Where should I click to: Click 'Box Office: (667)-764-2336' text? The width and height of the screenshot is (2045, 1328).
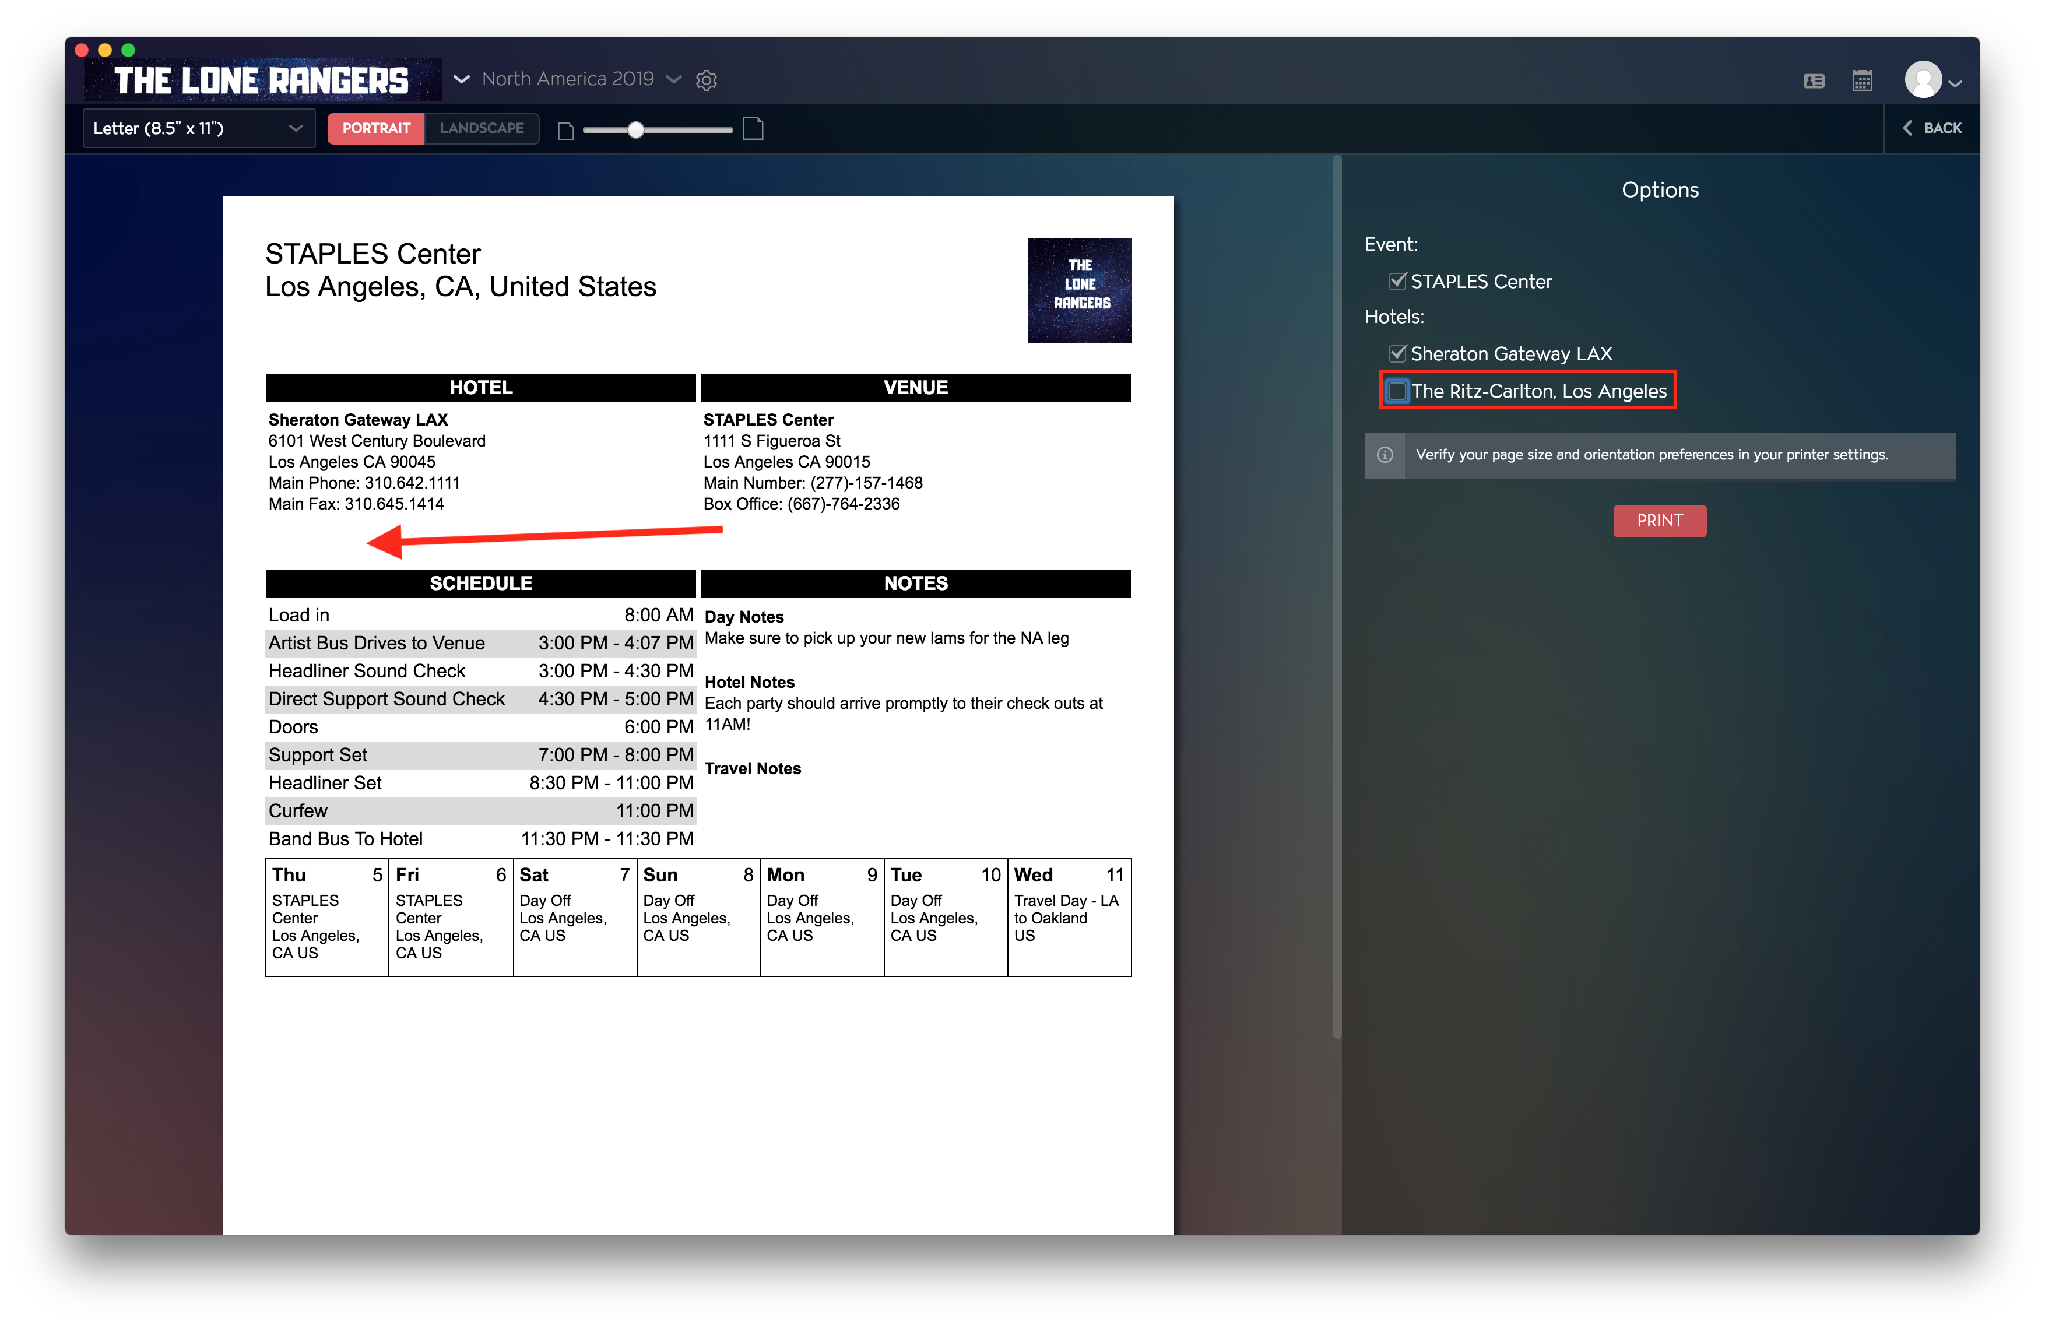click(x=802, y=504)
